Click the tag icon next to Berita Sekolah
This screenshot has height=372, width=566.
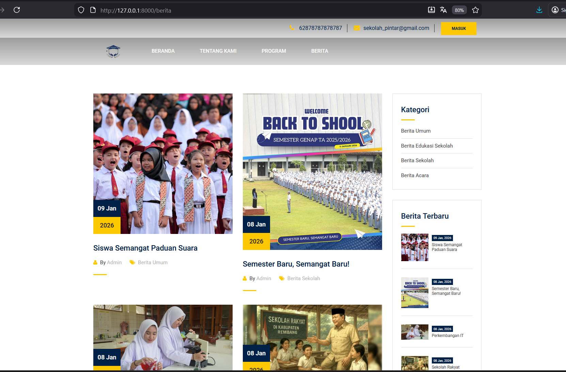tap(282, 278)
